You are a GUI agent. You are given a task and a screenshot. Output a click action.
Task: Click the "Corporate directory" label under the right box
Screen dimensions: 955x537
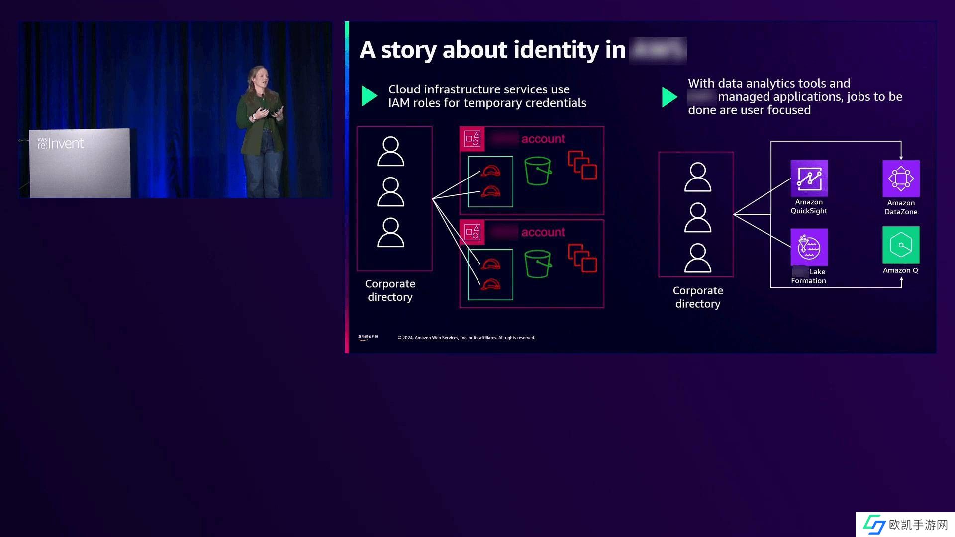tap(698, 297)
